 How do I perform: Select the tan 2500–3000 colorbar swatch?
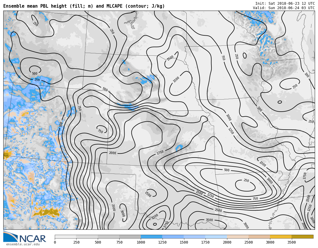pos(259,237)
